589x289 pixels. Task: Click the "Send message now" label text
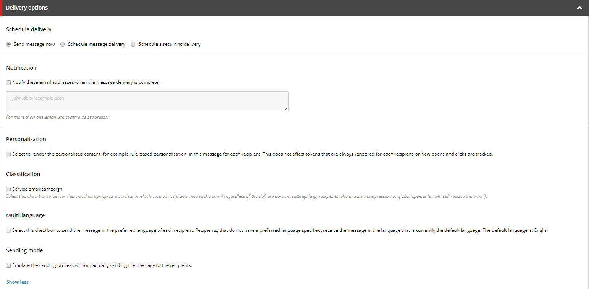(34, 44)
